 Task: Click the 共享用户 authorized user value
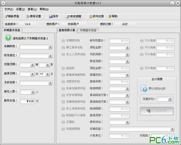click(x=73, y=24)
